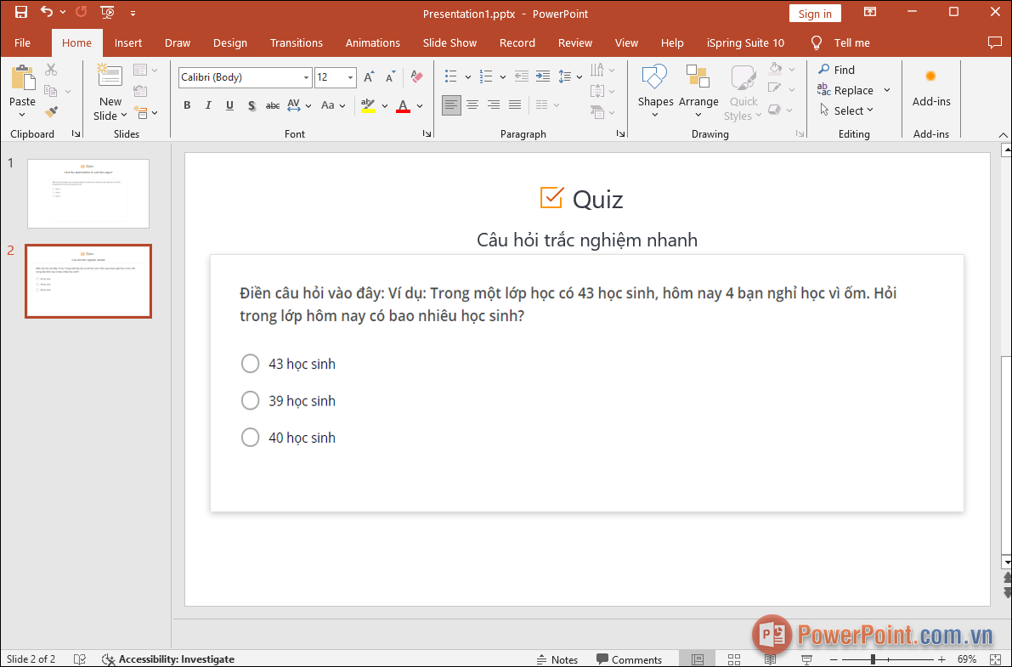Open the File menu
Screen dimensions: 1012x667
click(x=23, y=42)
